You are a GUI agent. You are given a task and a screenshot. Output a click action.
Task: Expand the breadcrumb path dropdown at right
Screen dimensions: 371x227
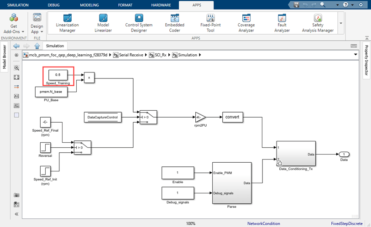coord(355,55)
